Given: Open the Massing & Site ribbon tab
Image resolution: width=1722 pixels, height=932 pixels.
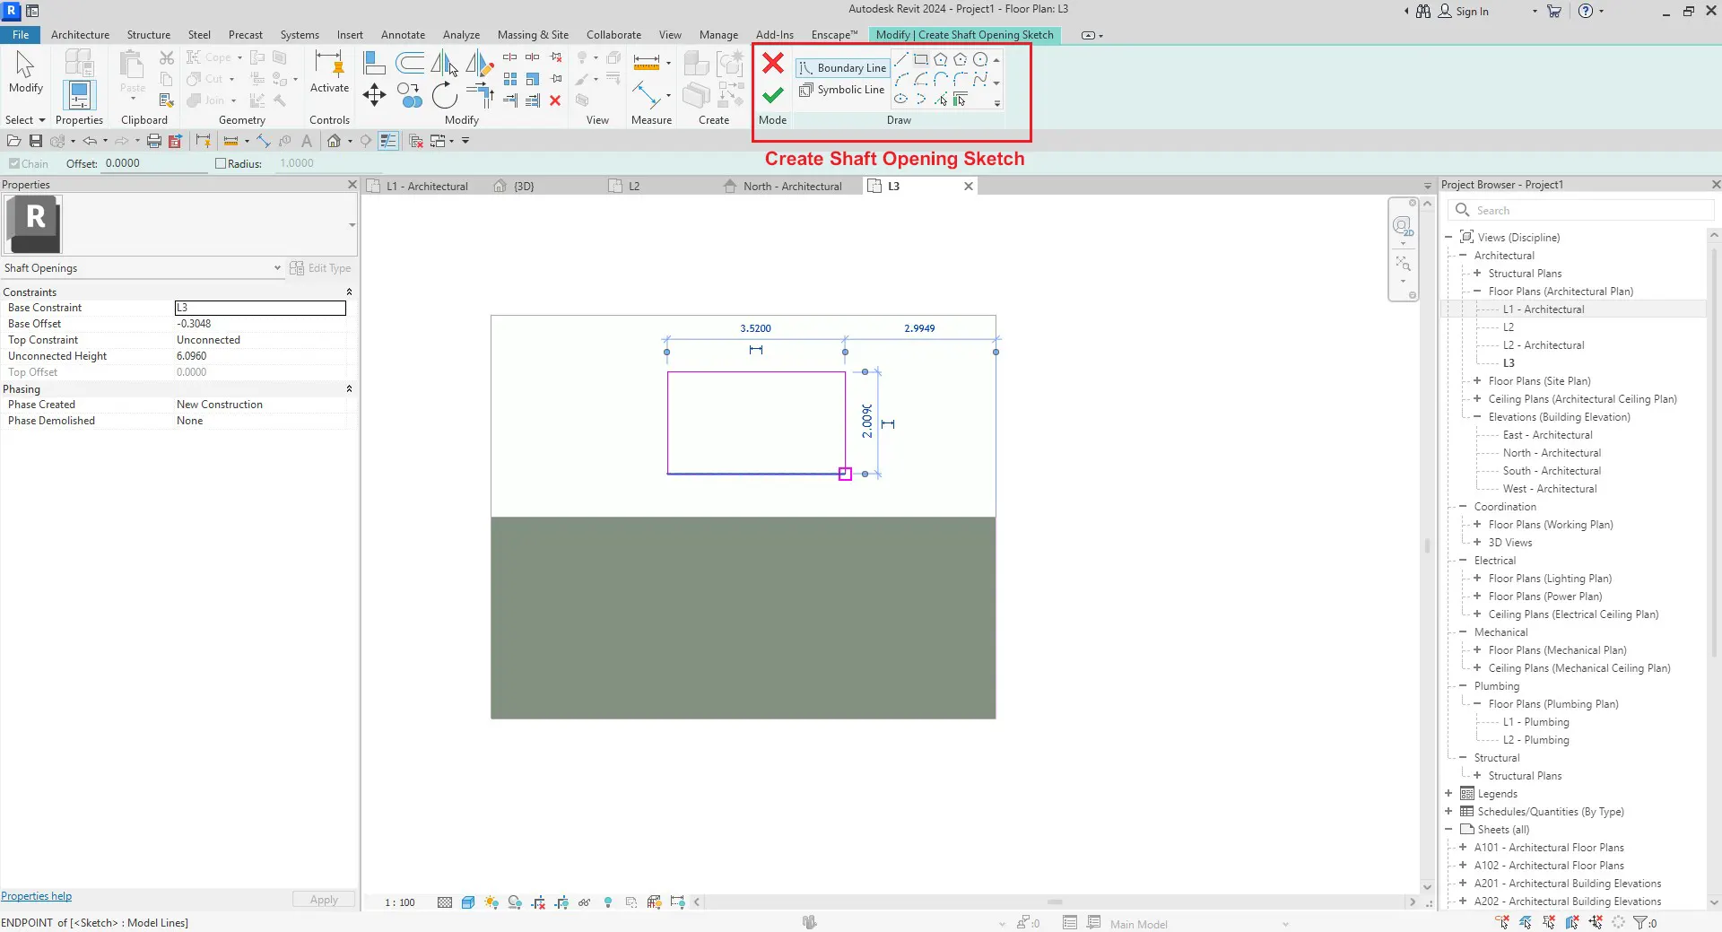Looking at the screenshot, I should pyautogui.click(x=533, y=35).
